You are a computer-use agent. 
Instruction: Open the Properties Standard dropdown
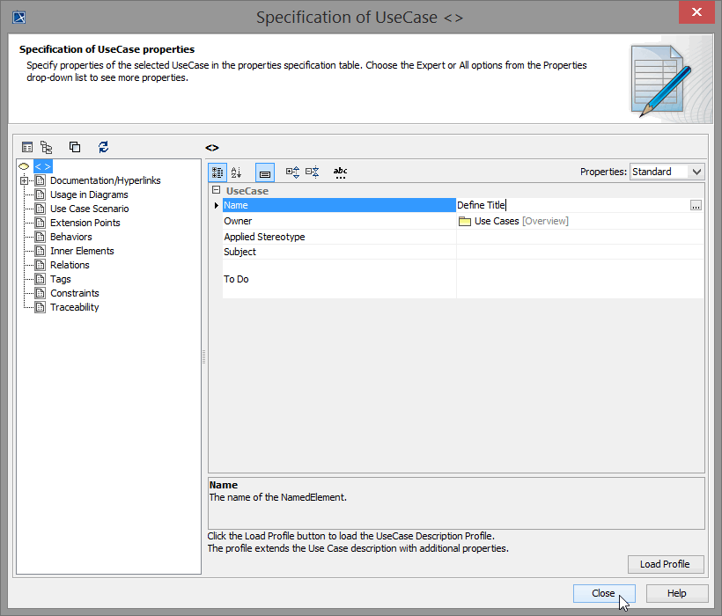coord(667,172)
